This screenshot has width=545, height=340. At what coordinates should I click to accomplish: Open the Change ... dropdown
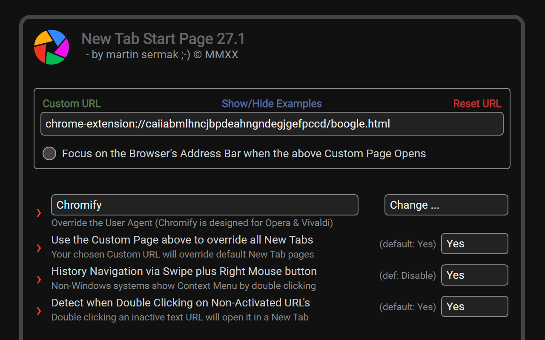click(446, 205)
